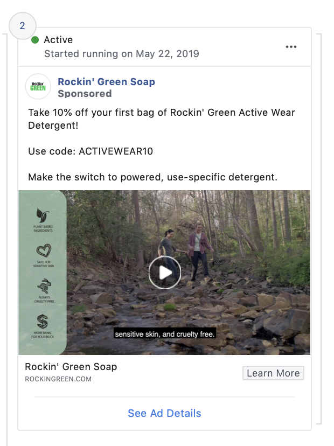Click the safe for sensitive skin heart icon
Screen dimensions: 334x446
(x=43, y=251)
